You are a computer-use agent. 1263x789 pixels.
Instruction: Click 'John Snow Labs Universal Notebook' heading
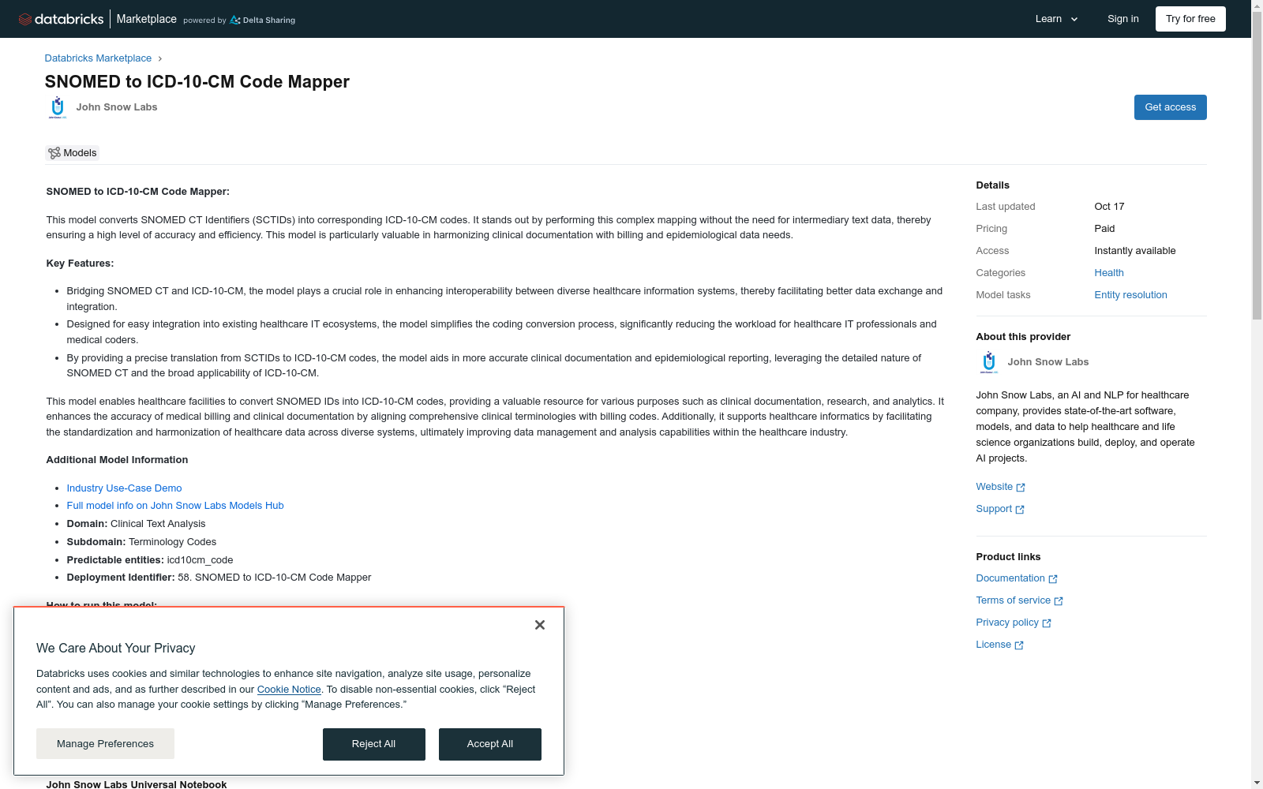pyautogui.click(x=137, y=784)
